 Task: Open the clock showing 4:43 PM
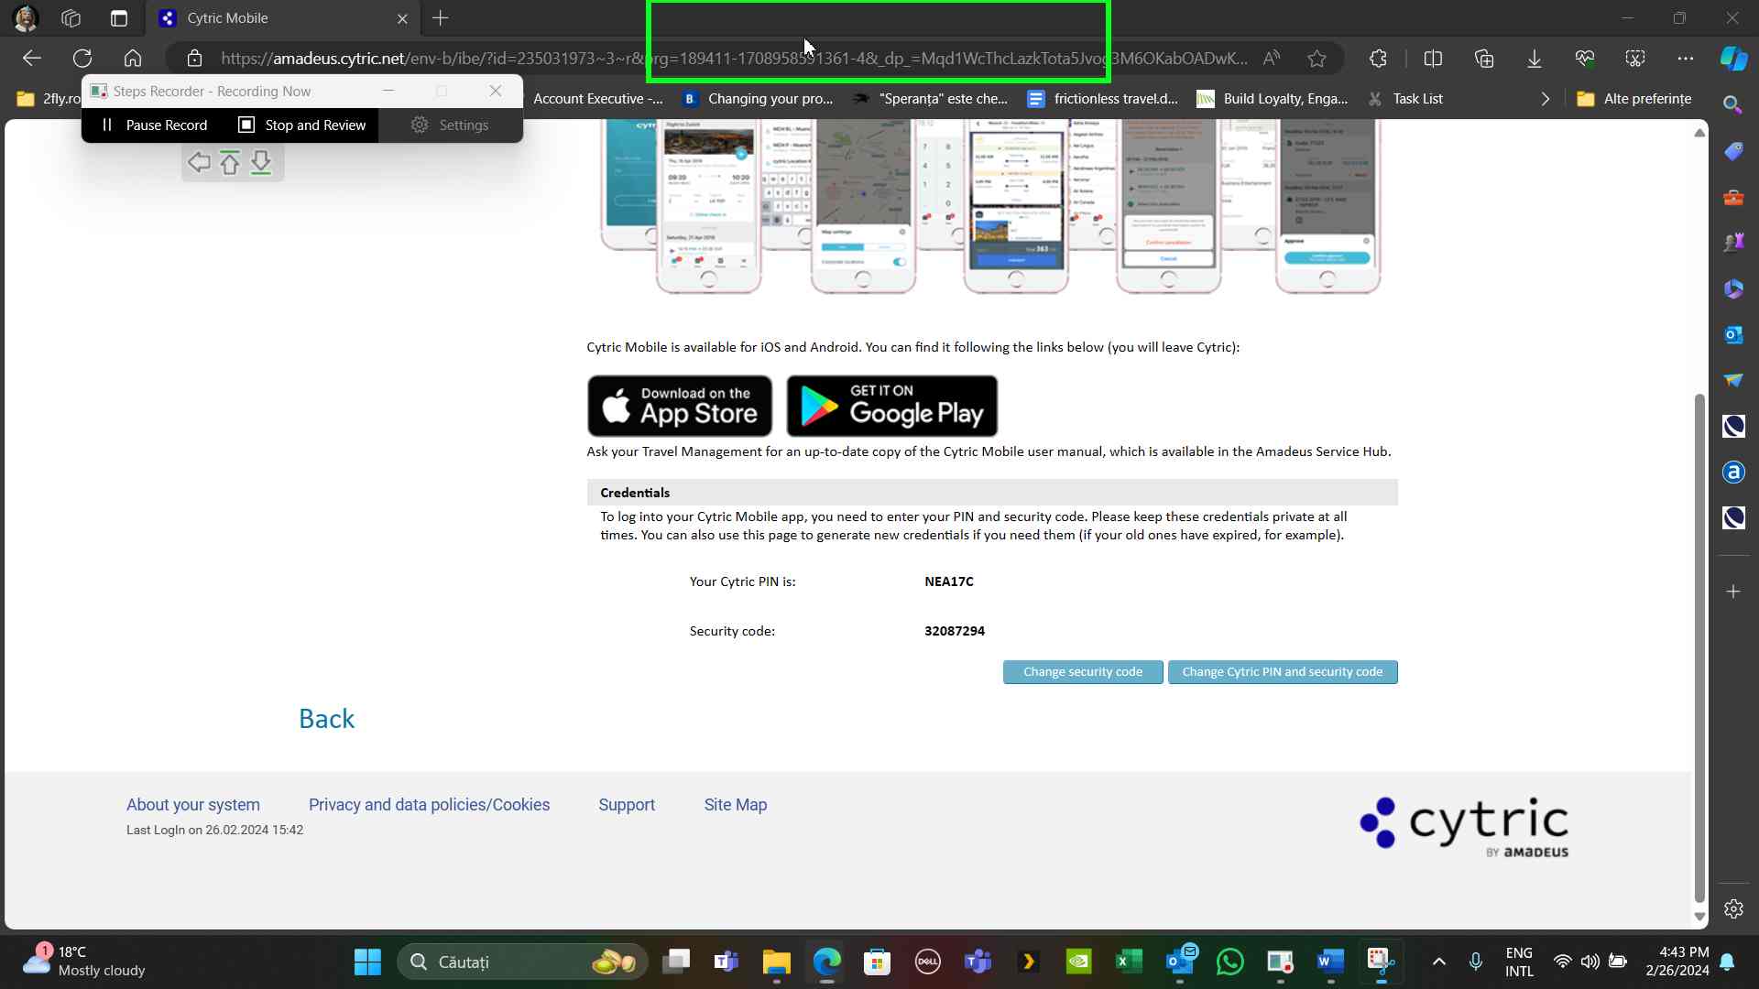click(x=1677, y=962)
